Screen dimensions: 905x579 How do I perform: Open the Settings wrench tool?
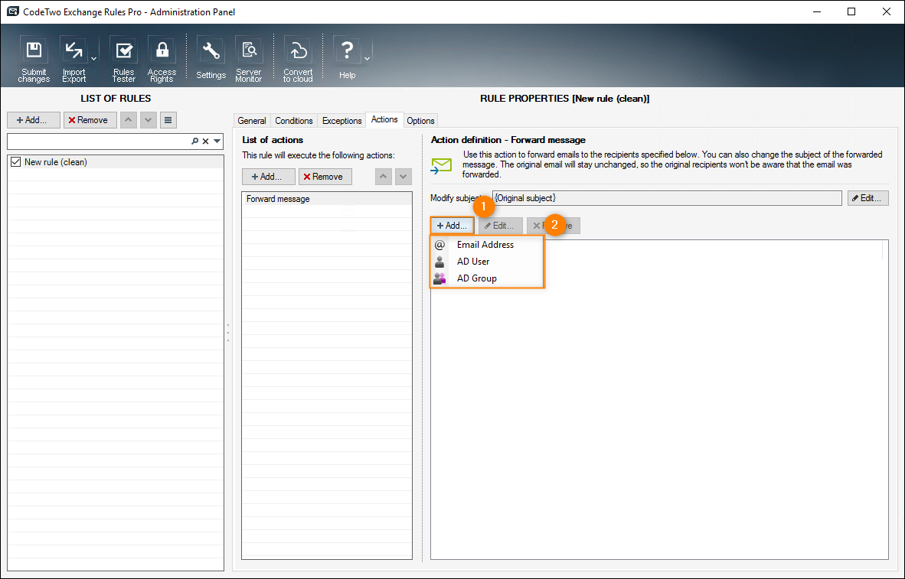click(x=211, y=58)
